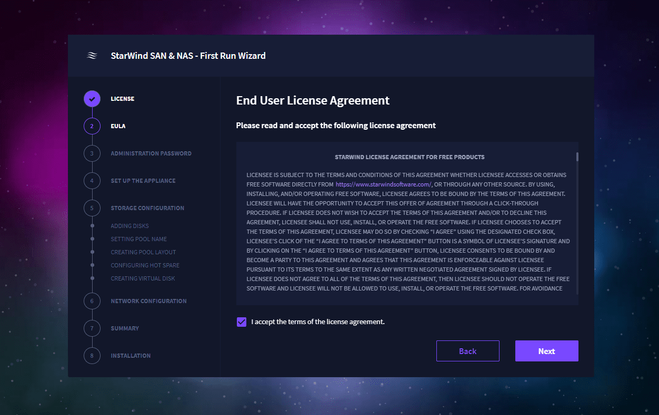Open the starwindsoftware.com link in agreement

point(384,184)
